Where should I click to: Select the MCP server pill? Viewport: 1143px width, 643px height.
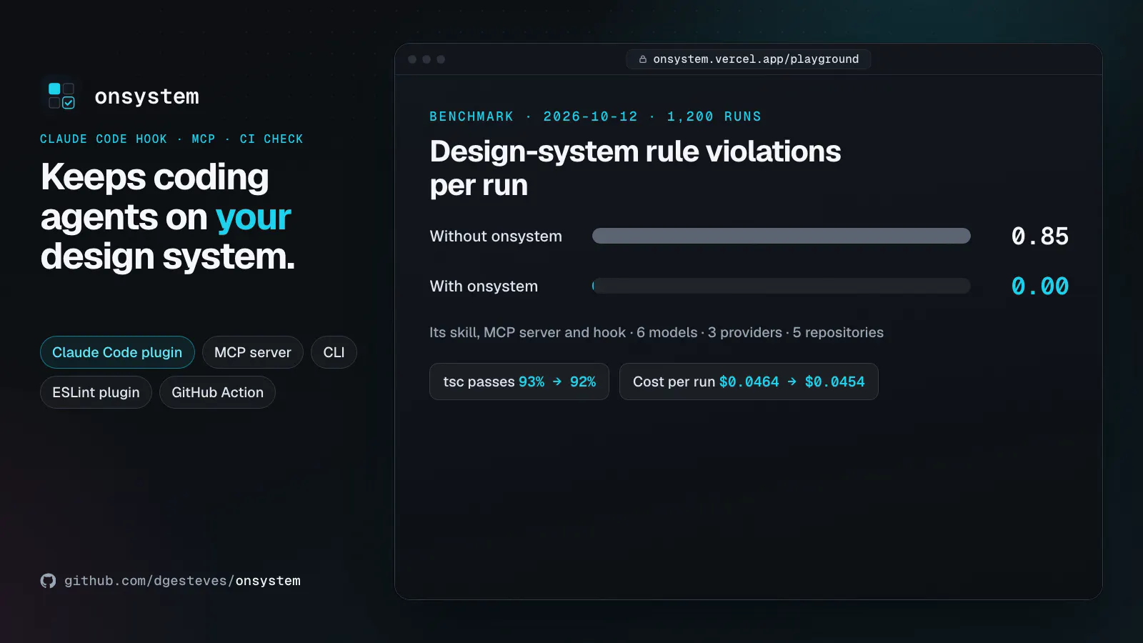coord(253,352)
